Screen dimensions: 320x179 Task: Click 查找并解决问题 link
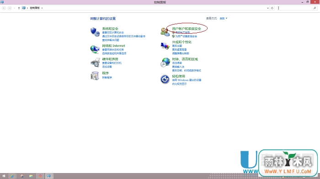(111, 40)
